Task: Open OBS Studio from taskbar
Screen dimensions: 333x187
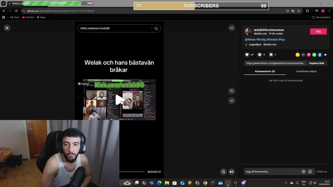Action: tap(228, 183)
